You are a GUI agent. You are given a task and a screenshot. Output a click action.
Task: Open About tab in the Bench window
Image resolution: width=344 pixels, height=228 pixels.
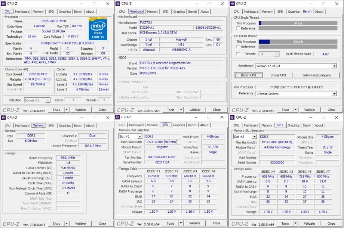(319, 12)
